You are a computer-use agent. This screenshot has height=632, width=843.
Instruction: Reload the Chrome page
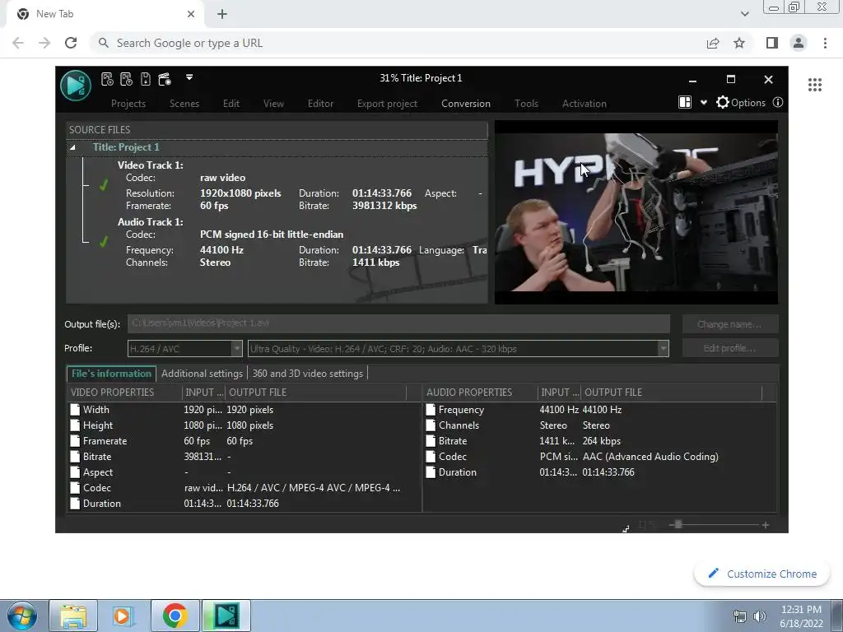point(71,43)
